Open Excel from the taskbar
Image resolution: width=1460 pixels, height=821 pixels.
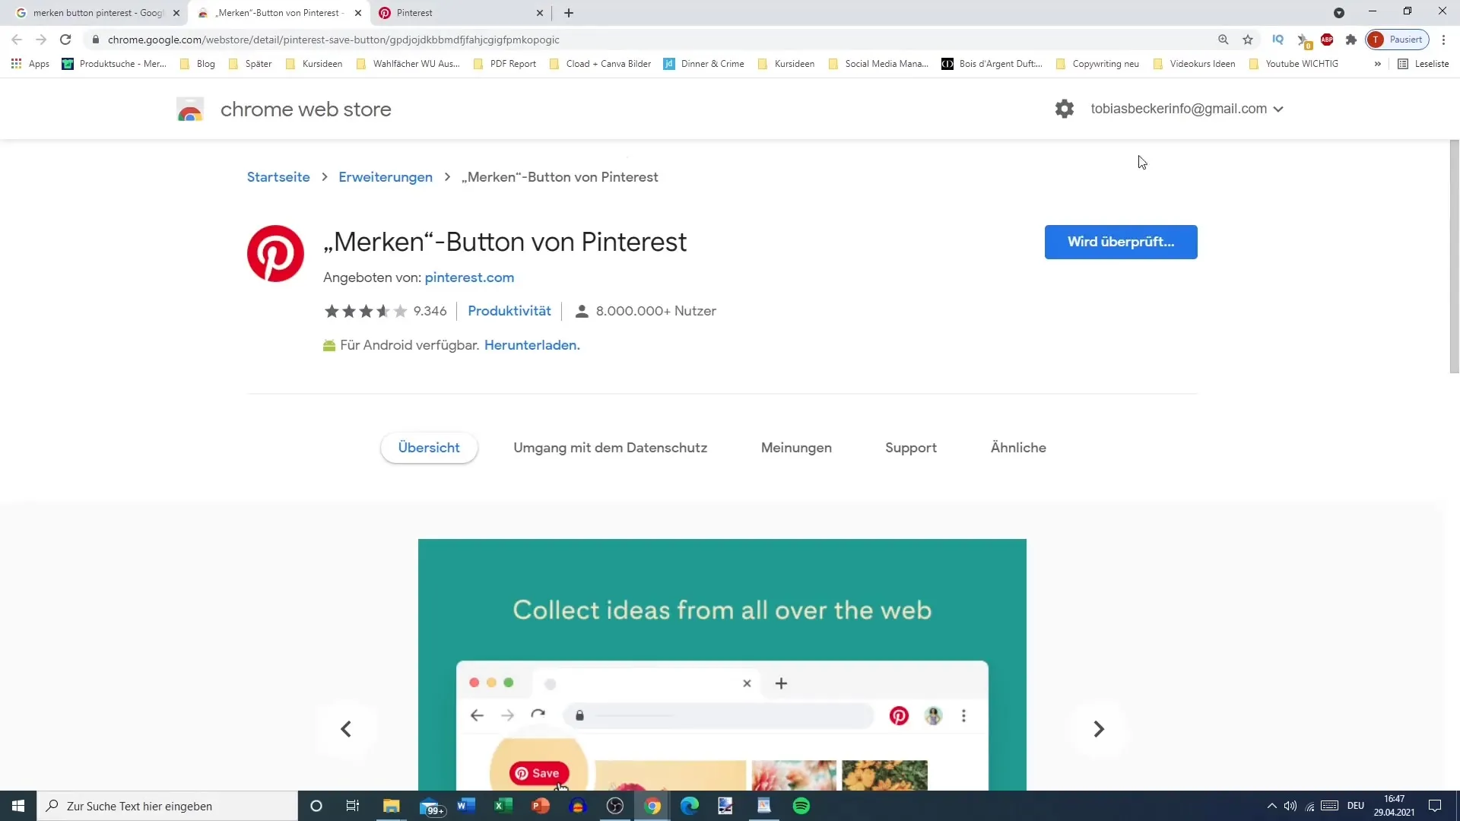(x=503, y=806)
